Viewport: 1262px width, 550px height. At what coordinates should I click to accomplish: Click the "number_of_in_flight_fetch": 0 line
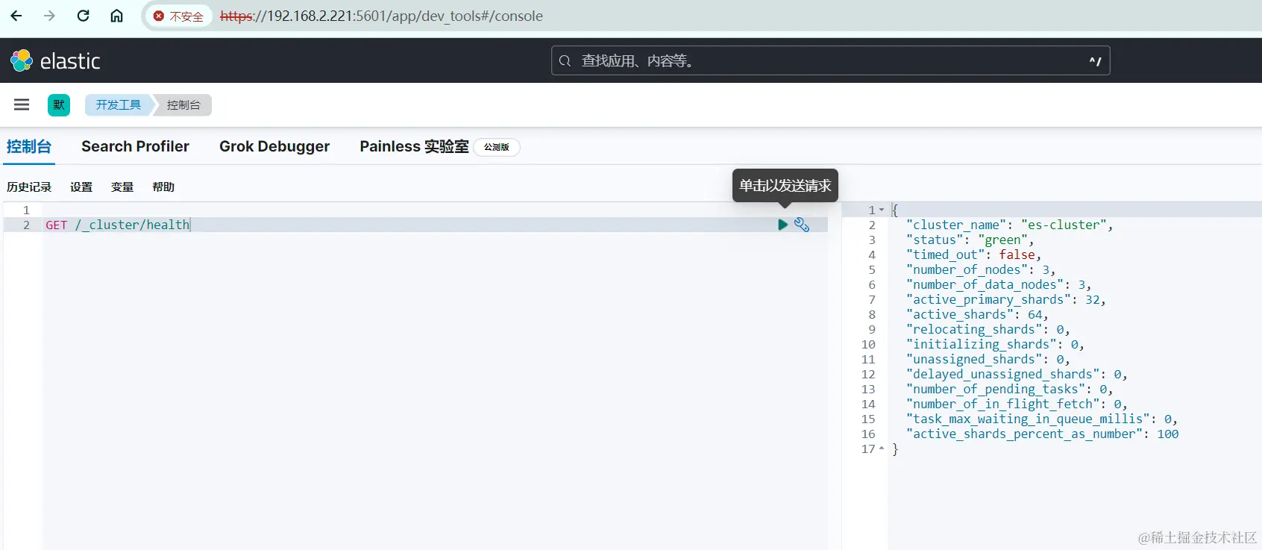tap(1017, 404)
